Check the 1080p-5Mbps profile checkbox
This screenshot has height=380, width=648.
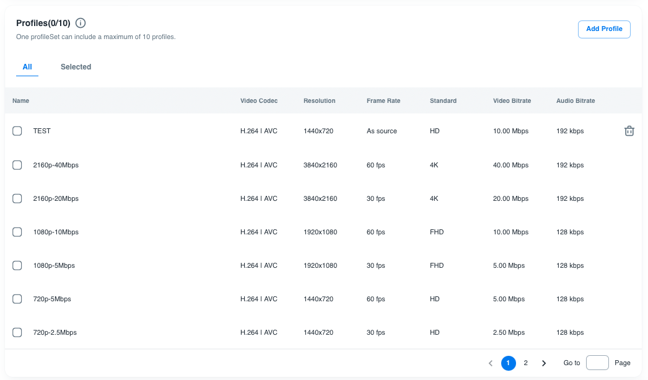coord(17,265)
